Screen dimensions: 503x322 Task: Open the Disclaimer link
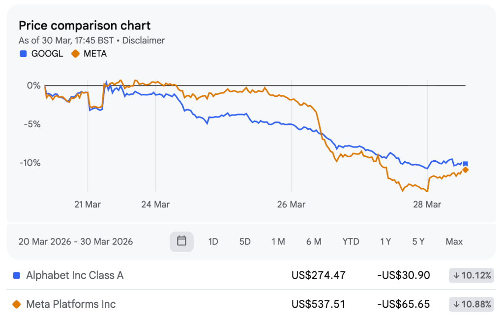144,40
